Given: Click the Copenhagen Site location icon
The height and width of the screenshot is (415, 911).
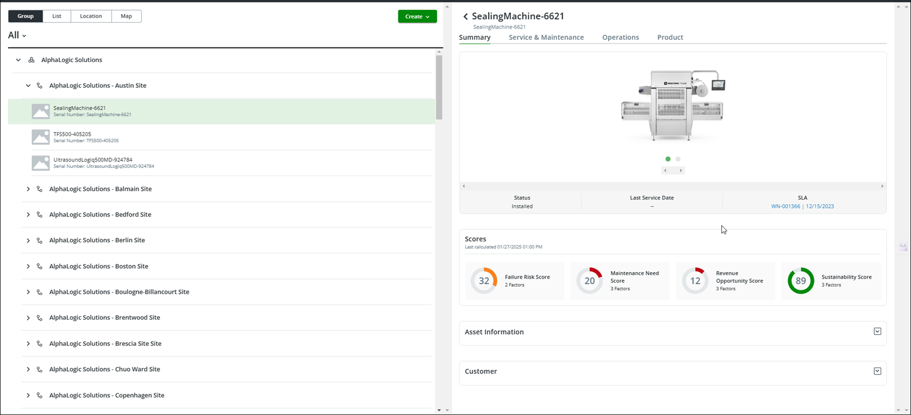Looking at the screenshot, I should 40,396.
